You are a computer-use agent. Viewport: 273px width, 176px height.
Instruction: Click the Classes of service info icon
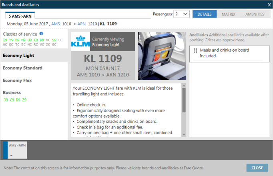(41, 34)
